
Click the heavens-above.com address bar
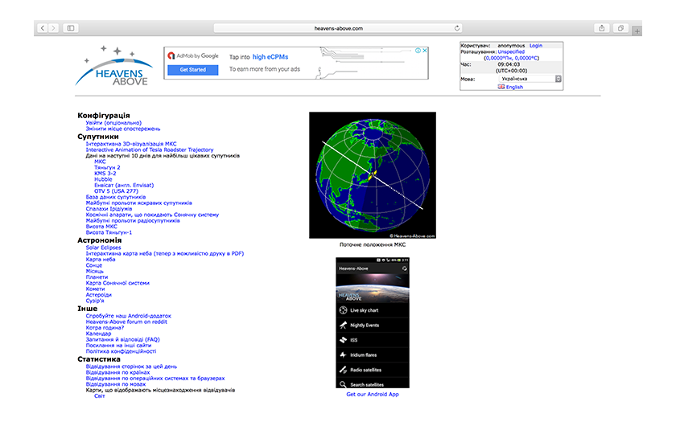[x=338, y=28]
